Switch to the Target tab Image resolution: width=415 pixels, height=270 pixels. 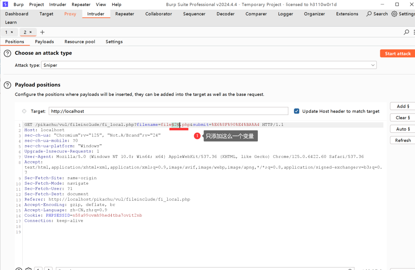(x=46, y=14)
